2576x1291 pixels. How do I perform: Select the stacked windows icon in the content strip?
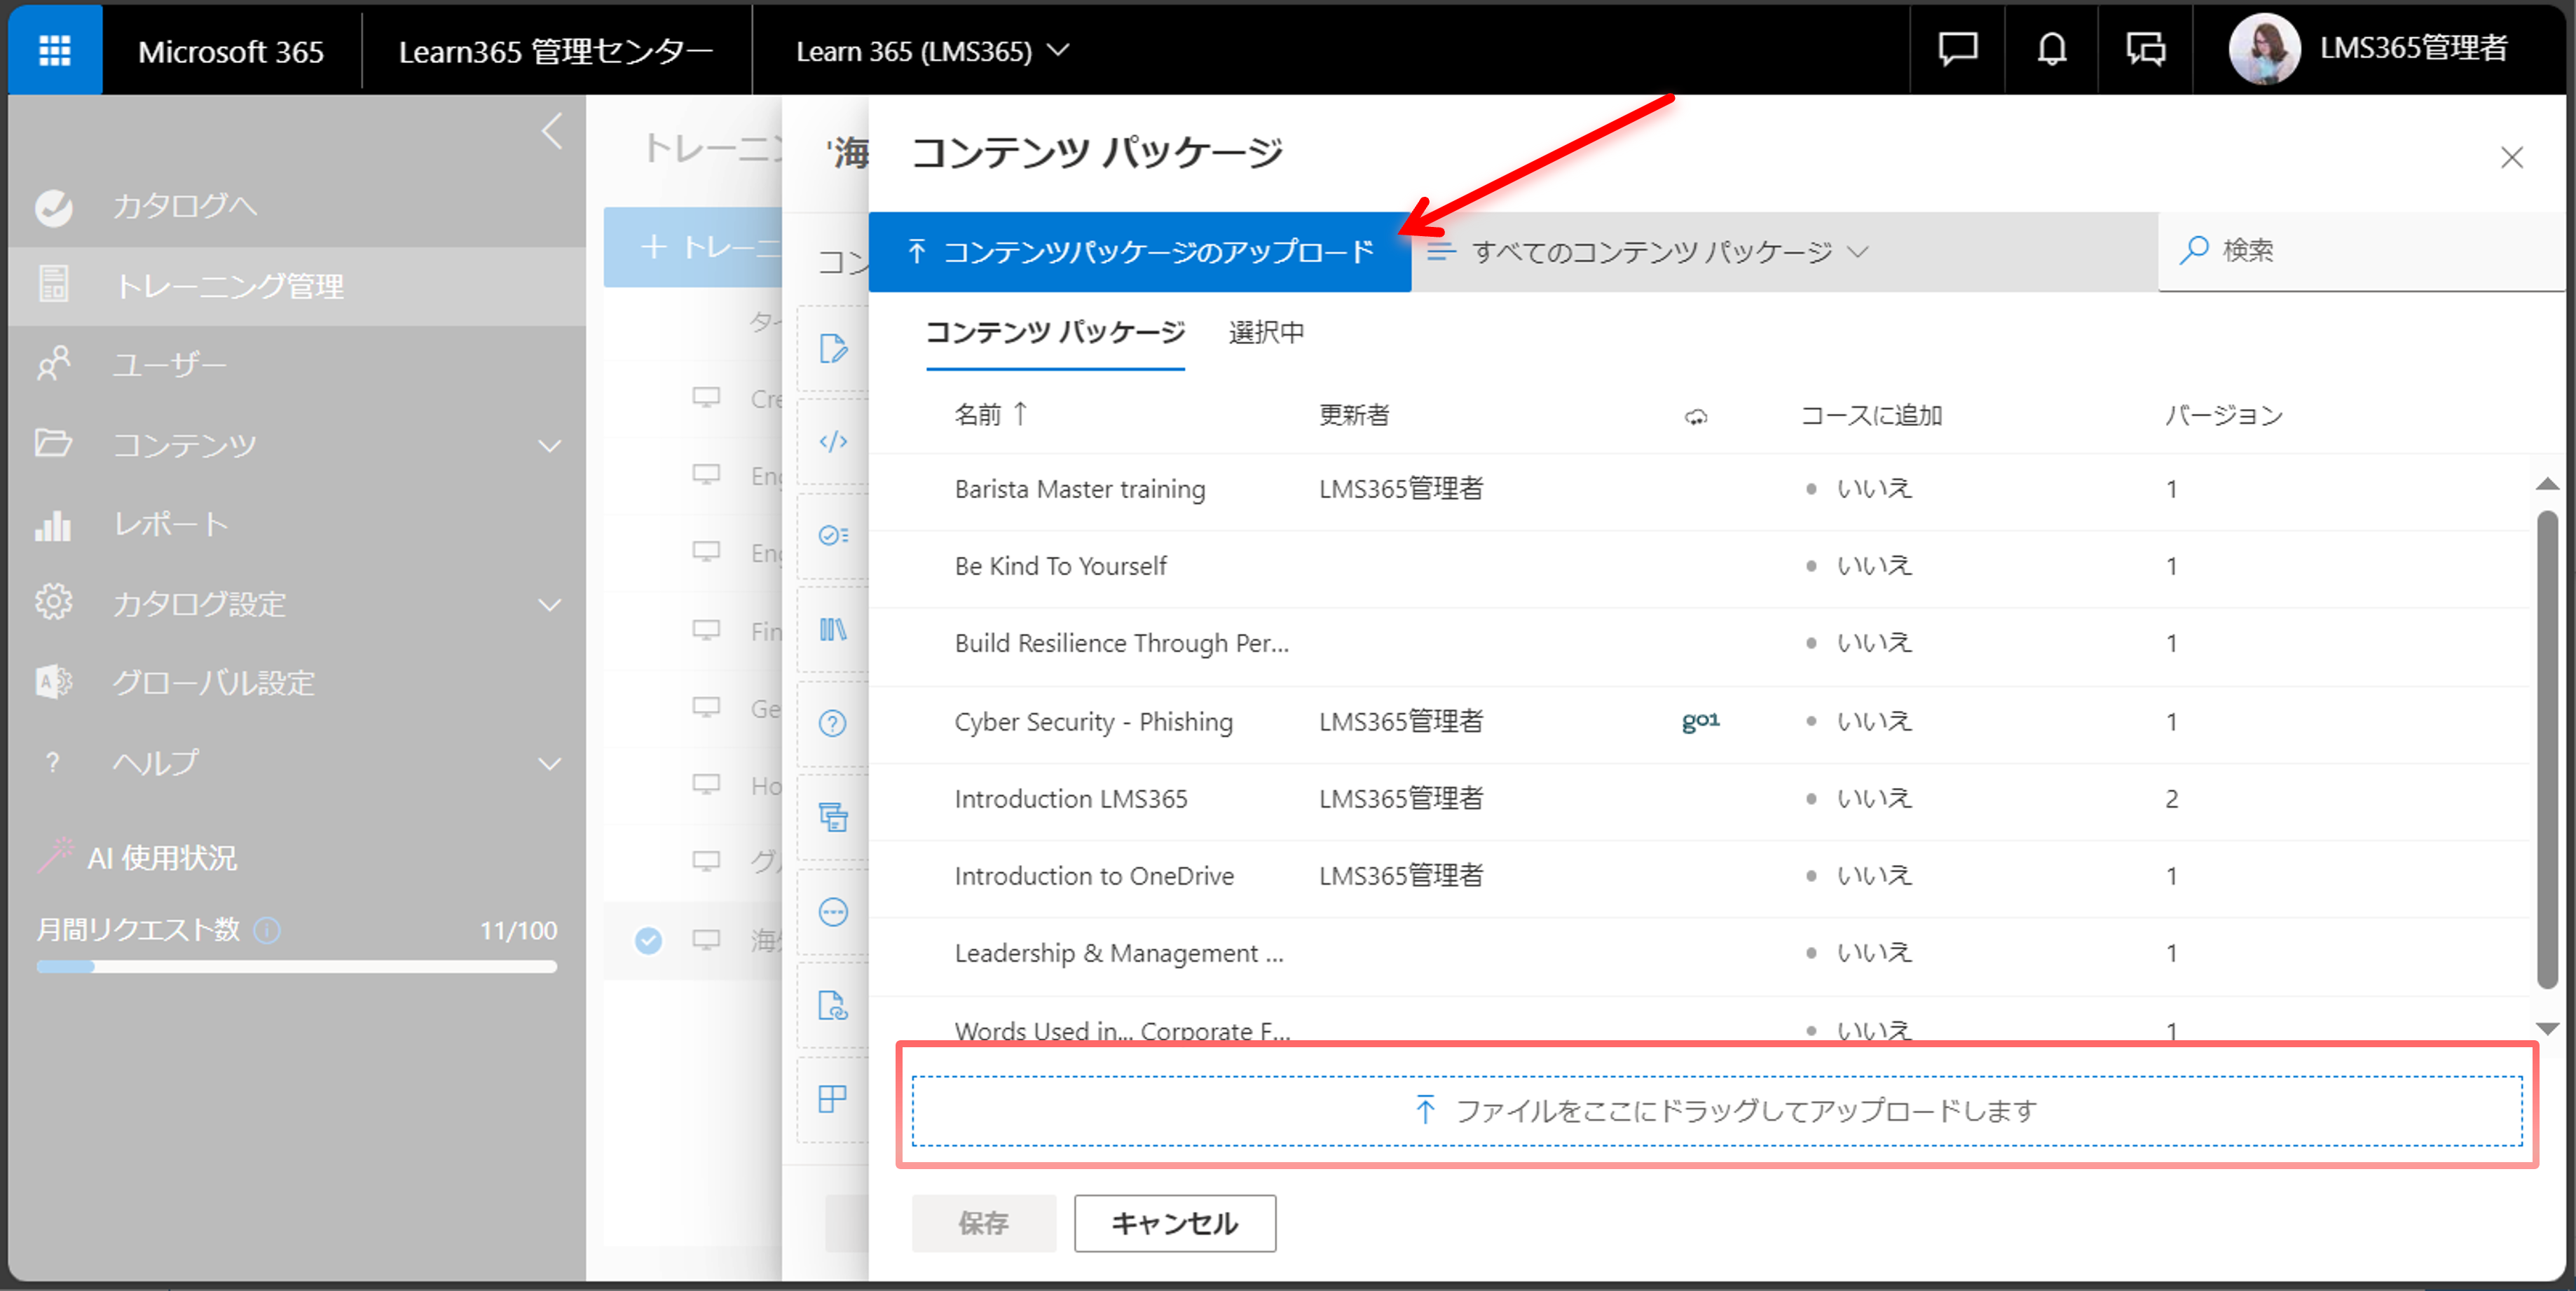[x=833, y=817]
